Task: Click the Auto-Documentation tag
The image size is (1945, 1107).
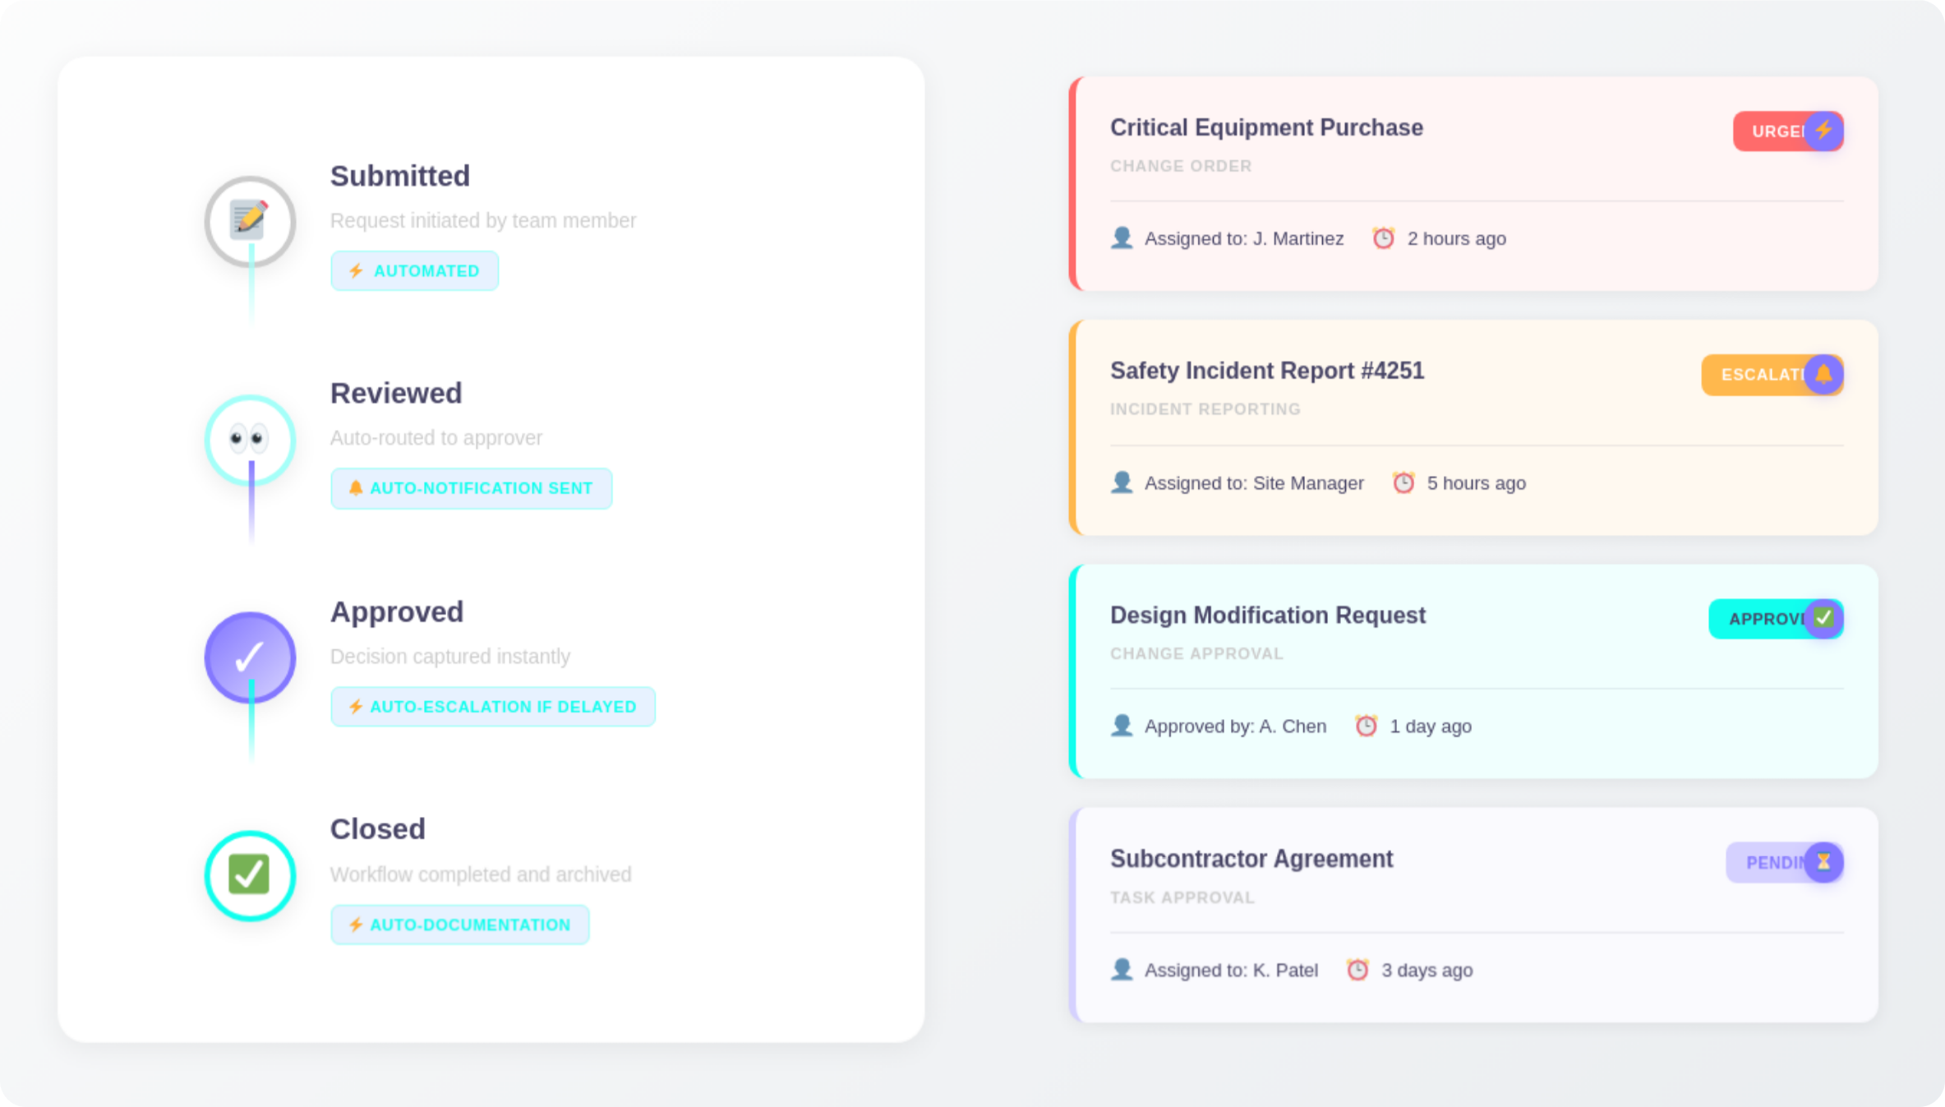Action: tap(459, 925)
